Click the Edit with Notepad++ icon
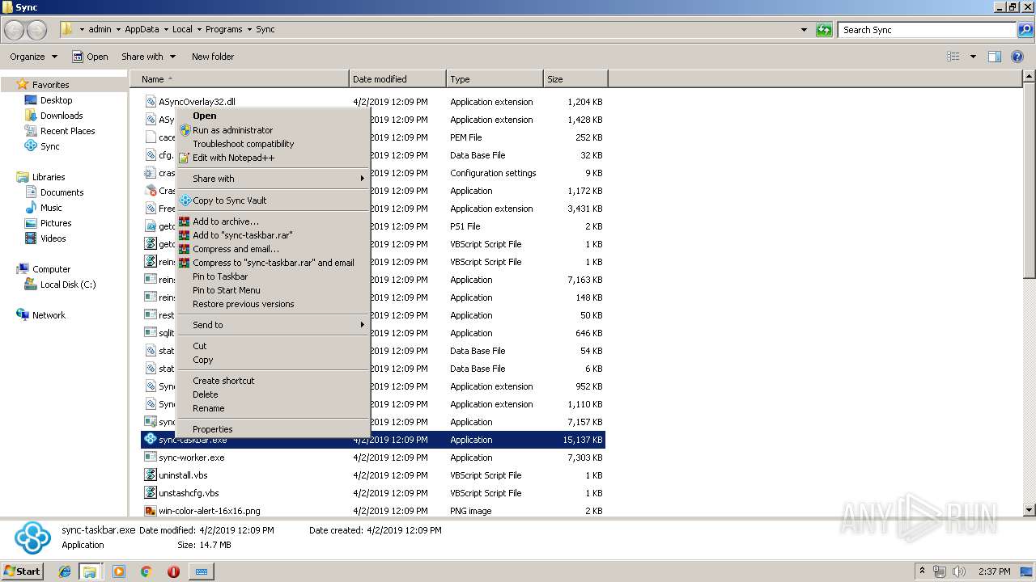Screen dimensions: 1036x582 (x=185, y=158)
